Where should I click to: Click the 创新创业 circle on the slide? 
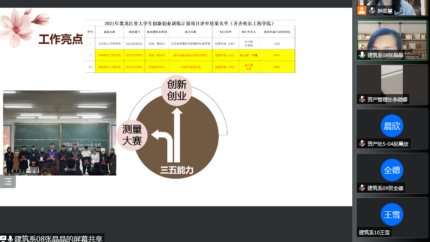pyautogui.click(x=177, y=90)
